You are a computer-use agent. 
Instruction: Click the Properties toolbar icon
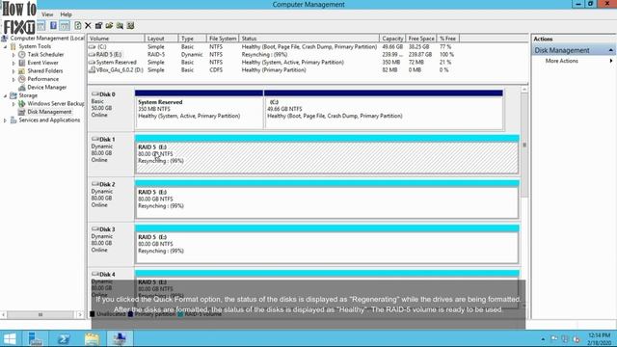98,26
